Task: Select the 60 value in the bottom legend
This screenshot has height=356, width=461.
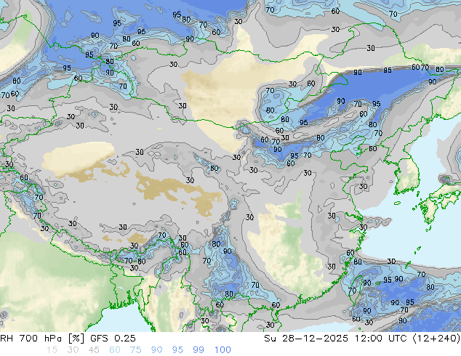Action: tap(115, 350)
